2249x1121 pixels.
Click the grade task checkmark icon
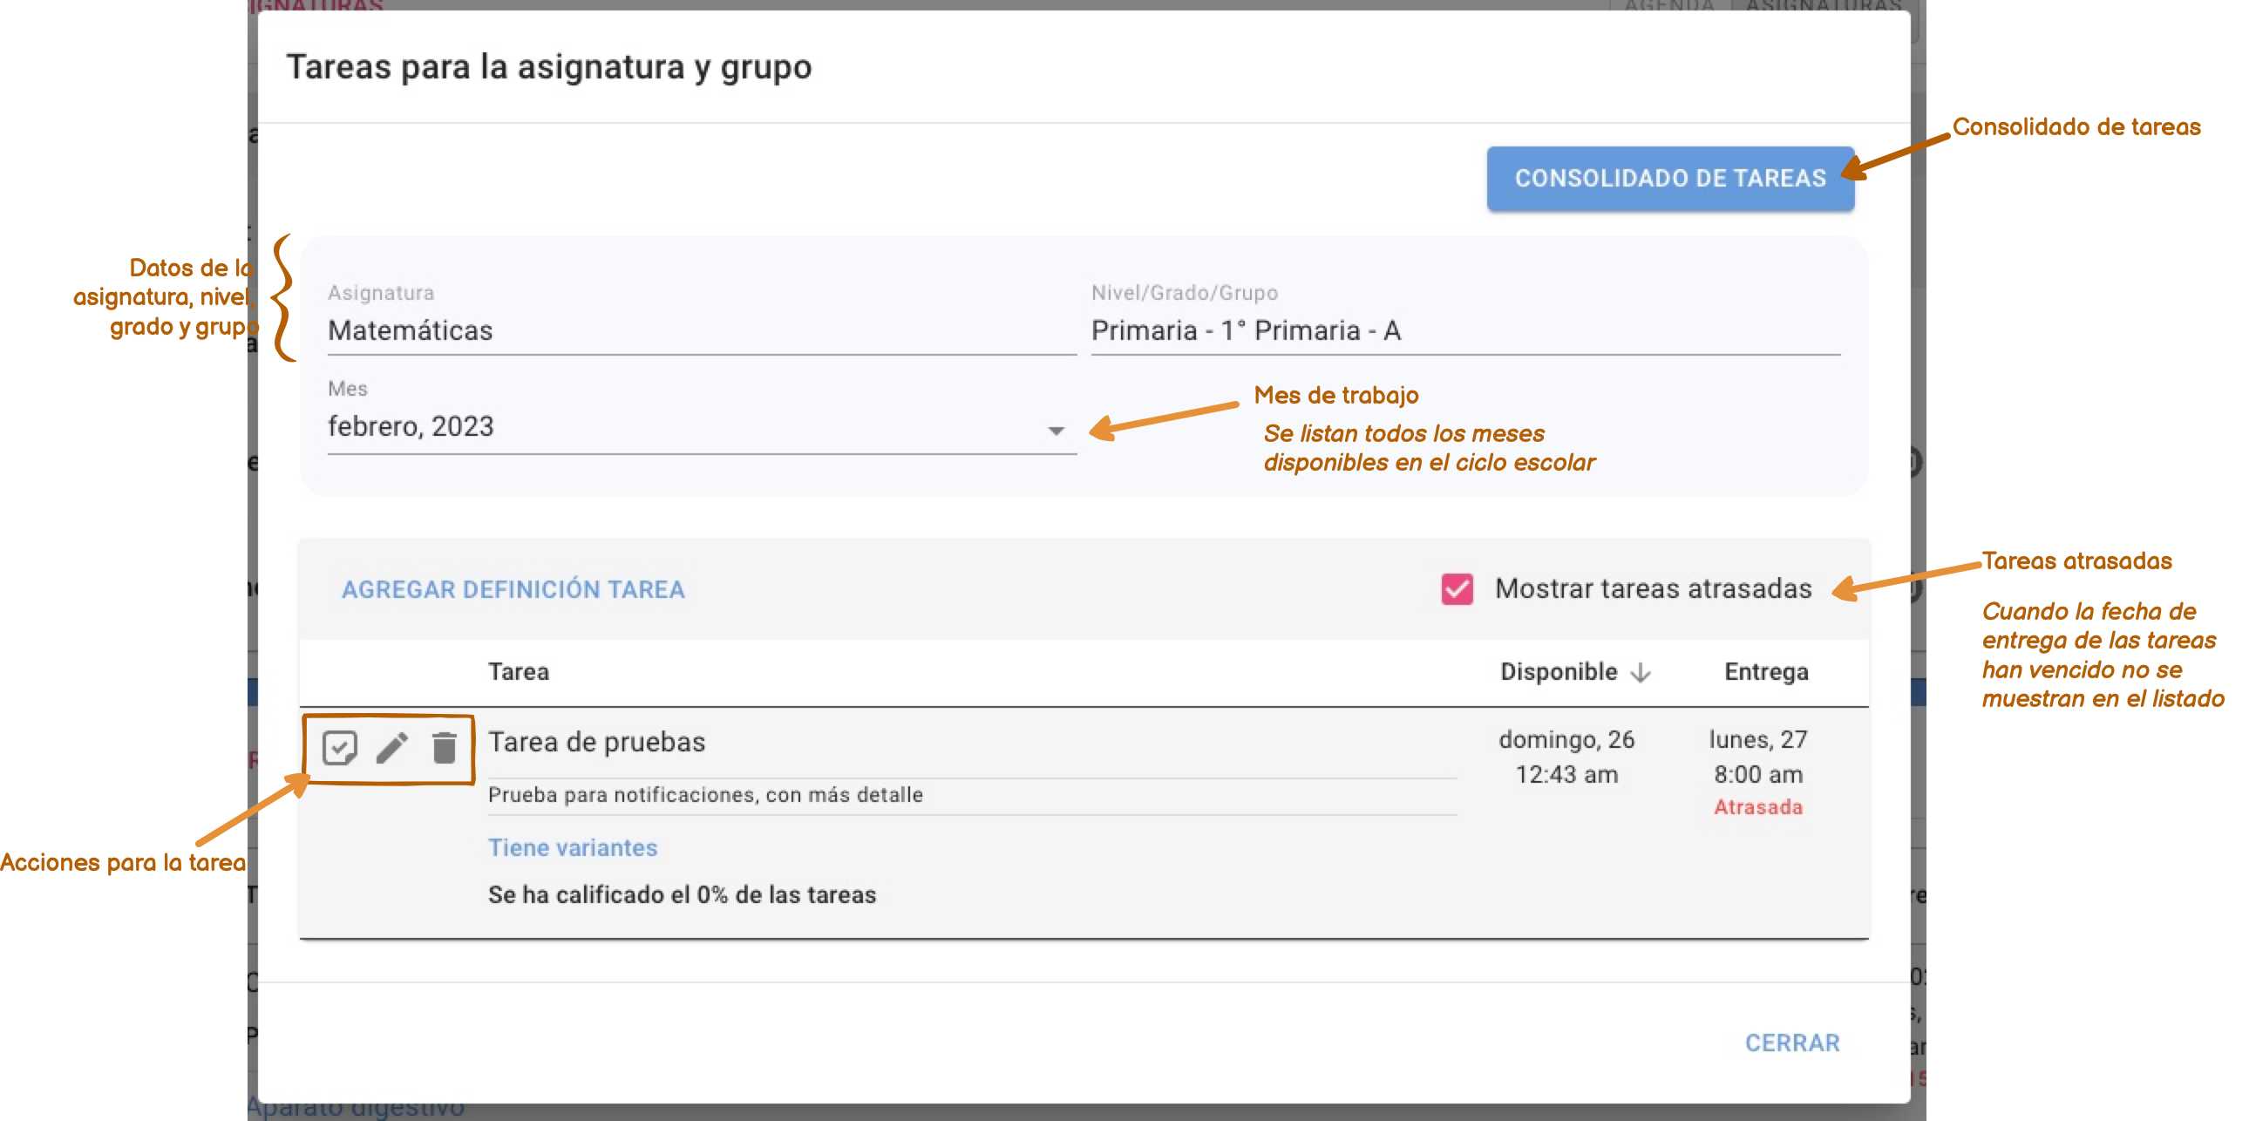[x=339, y=747]
